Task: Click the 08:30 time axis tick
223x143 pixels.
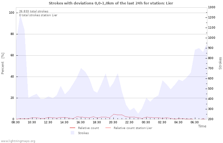Action: [16, 122]
